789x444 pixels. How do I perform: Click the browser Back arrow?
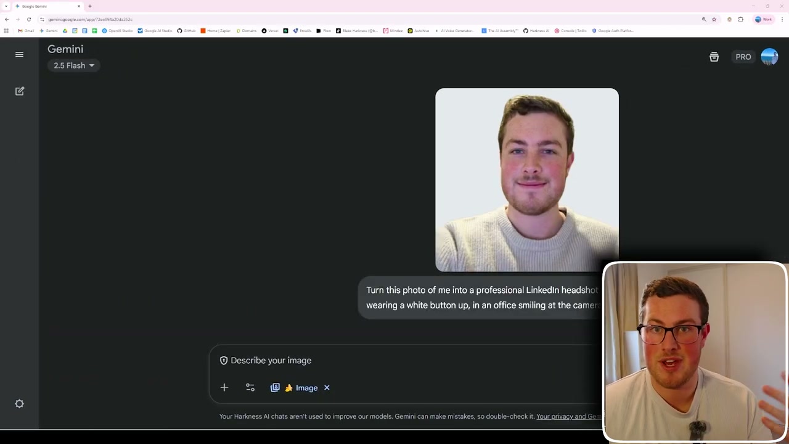tap(7, 19)
